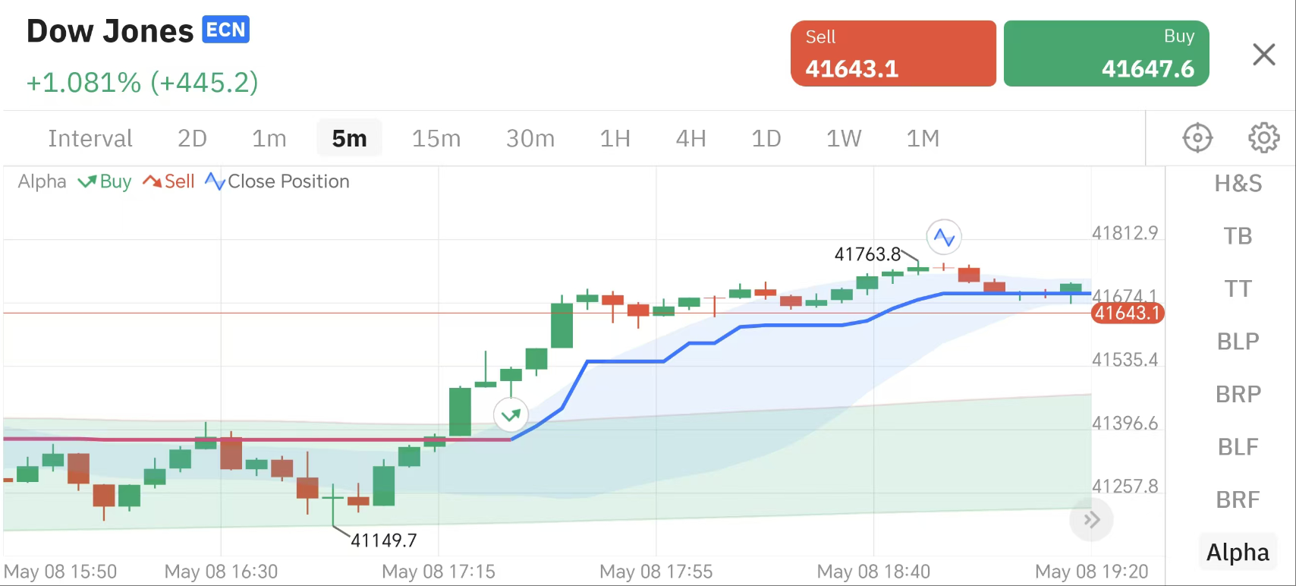
Task: Click the 41763.8 high price label
Action: point(867,254)
